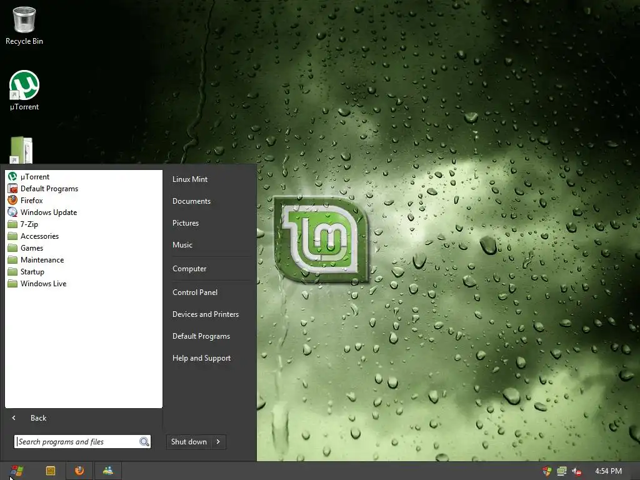This screenshot has height=480, width=640.
Task: Expand the Shut down options arrow
Action: tap(218, 442)
